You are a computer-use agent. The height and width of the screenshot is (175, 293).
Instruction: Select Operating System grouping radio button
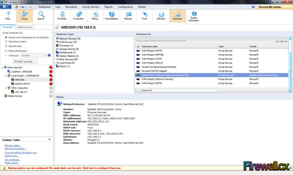click(x=6, y=41)
